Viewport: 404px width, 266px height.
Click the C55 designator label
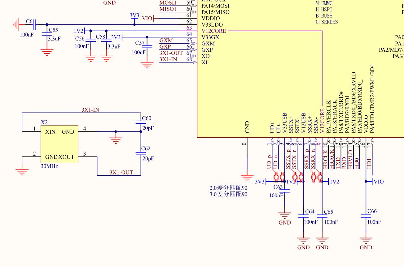point(53,30)
